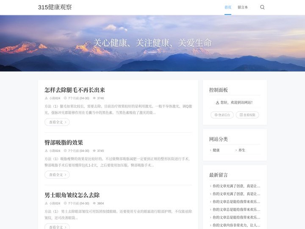Click 查看权限 button in 控制面板
This screenshot has height=229, width=305.
click(247, 115)
